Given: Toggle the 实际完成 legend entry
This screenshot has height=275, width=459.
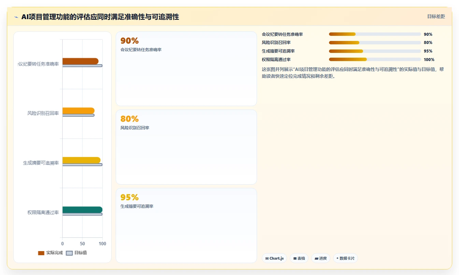Looking at the screenshot, I should pos(50,253).
